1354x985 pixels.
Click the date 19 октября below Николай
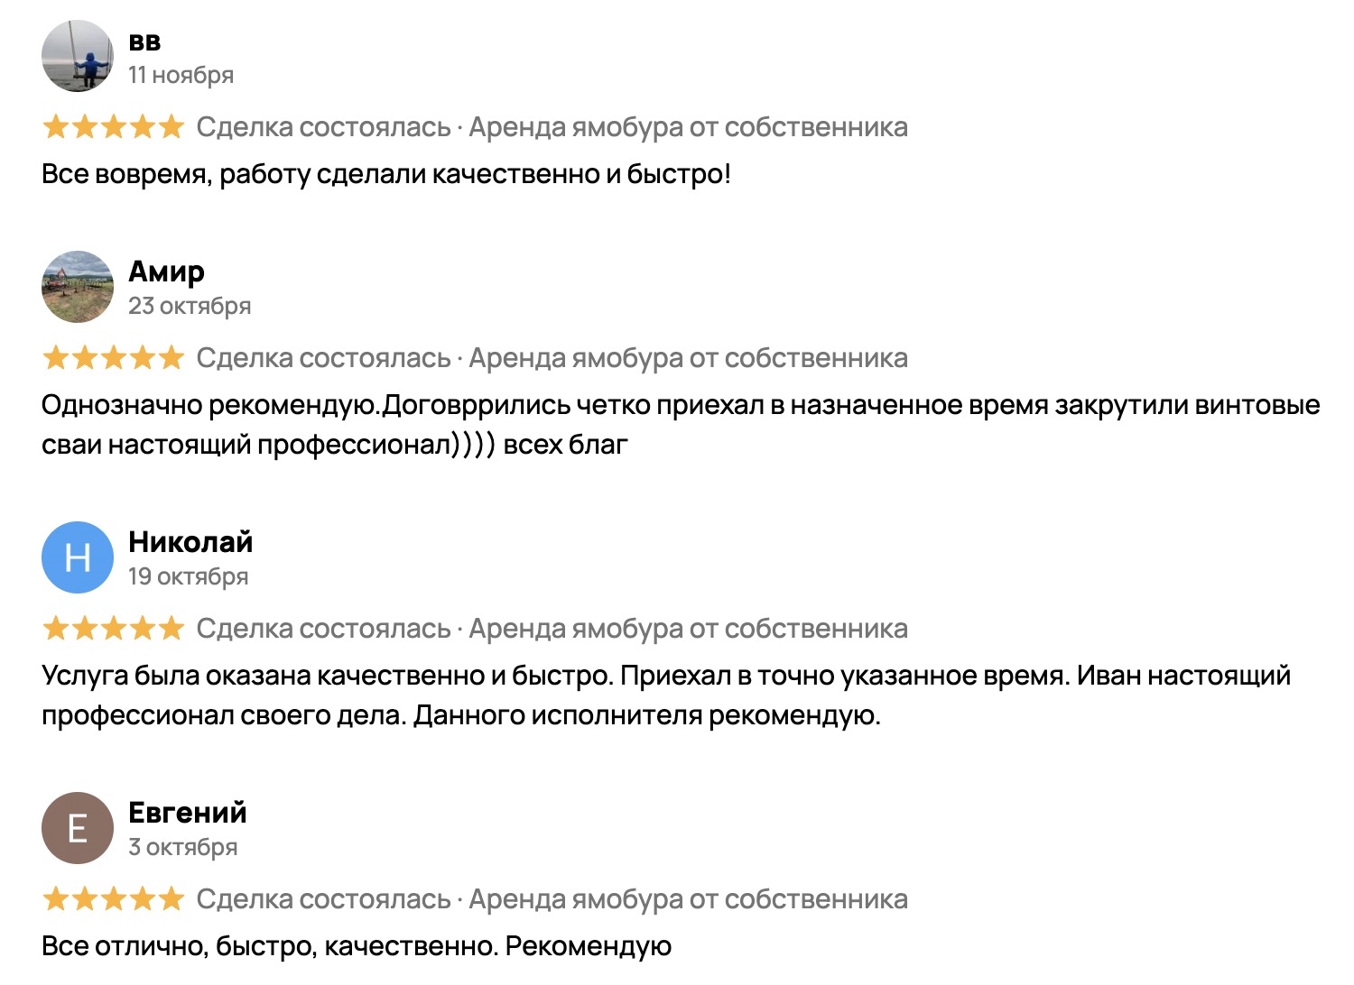tap(189, 575)
